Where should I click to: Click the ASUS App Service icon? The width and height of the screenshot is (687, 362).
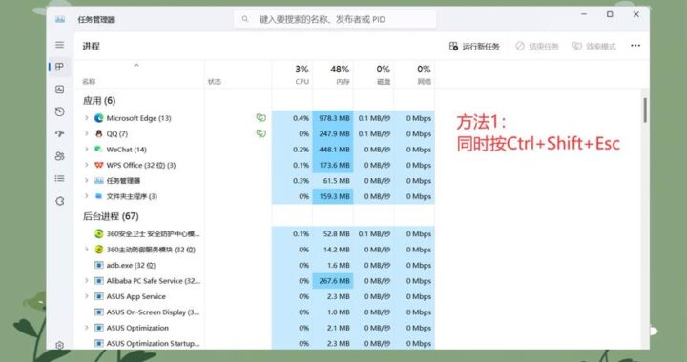(99, 296)
